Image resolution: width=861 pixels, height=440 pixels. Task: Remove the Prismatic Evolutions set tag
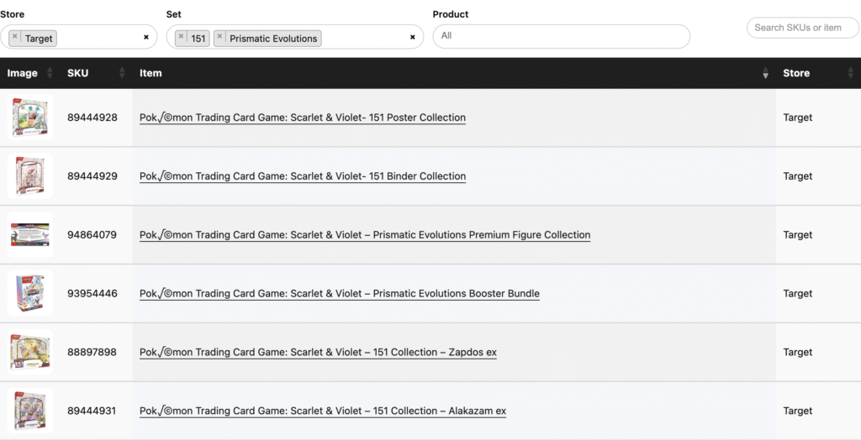point(220,37)
